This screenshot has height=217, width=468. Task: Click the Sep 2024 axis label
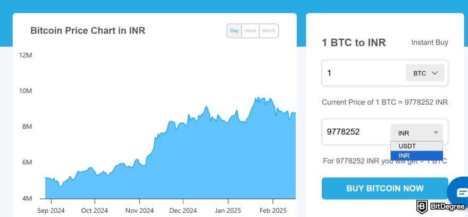pos(51,211)
